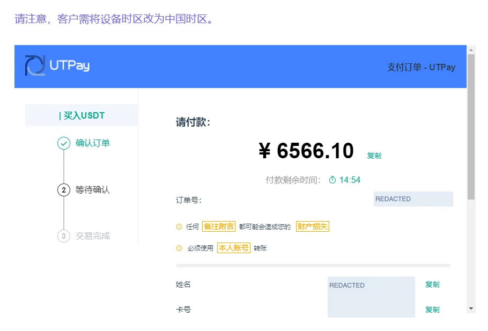The height and width of the screenshot is (331, 488).
Task: Click the UTPay logo icon
Action: click(35, 65)
